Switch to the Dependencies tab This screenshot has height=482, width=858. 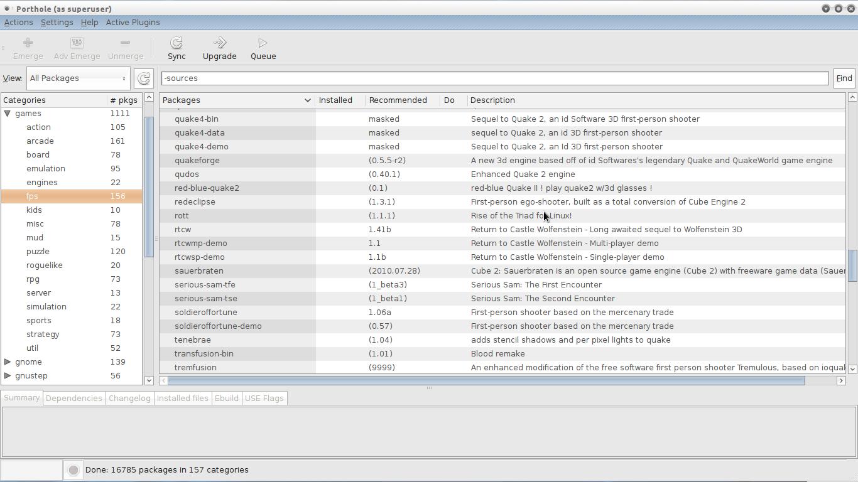(x=73, y=399)
